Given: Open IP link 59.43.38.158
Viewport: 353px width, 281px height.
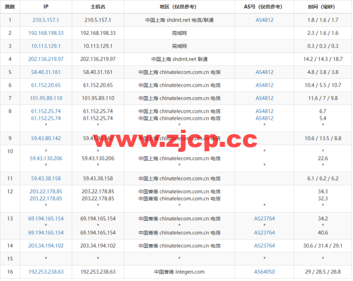Looking at the screenshot, I should (x=46, y=179).
